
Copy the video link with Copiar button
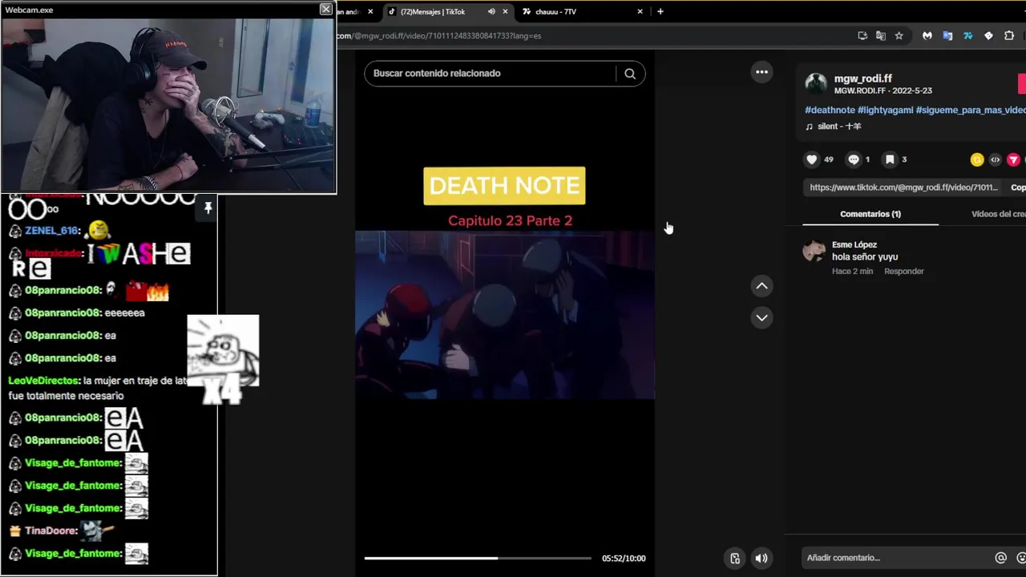[1018, 188]
